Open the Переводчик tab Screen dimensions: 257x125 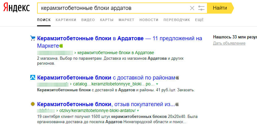(177, 20)
